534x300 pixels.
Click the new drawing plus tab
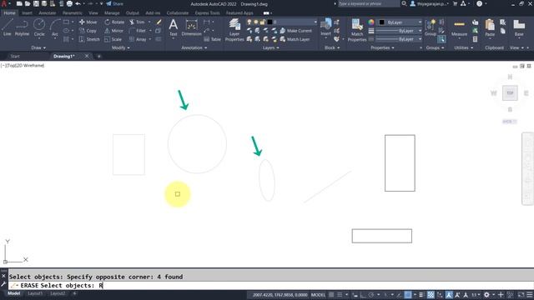click(x=99, y=56)
